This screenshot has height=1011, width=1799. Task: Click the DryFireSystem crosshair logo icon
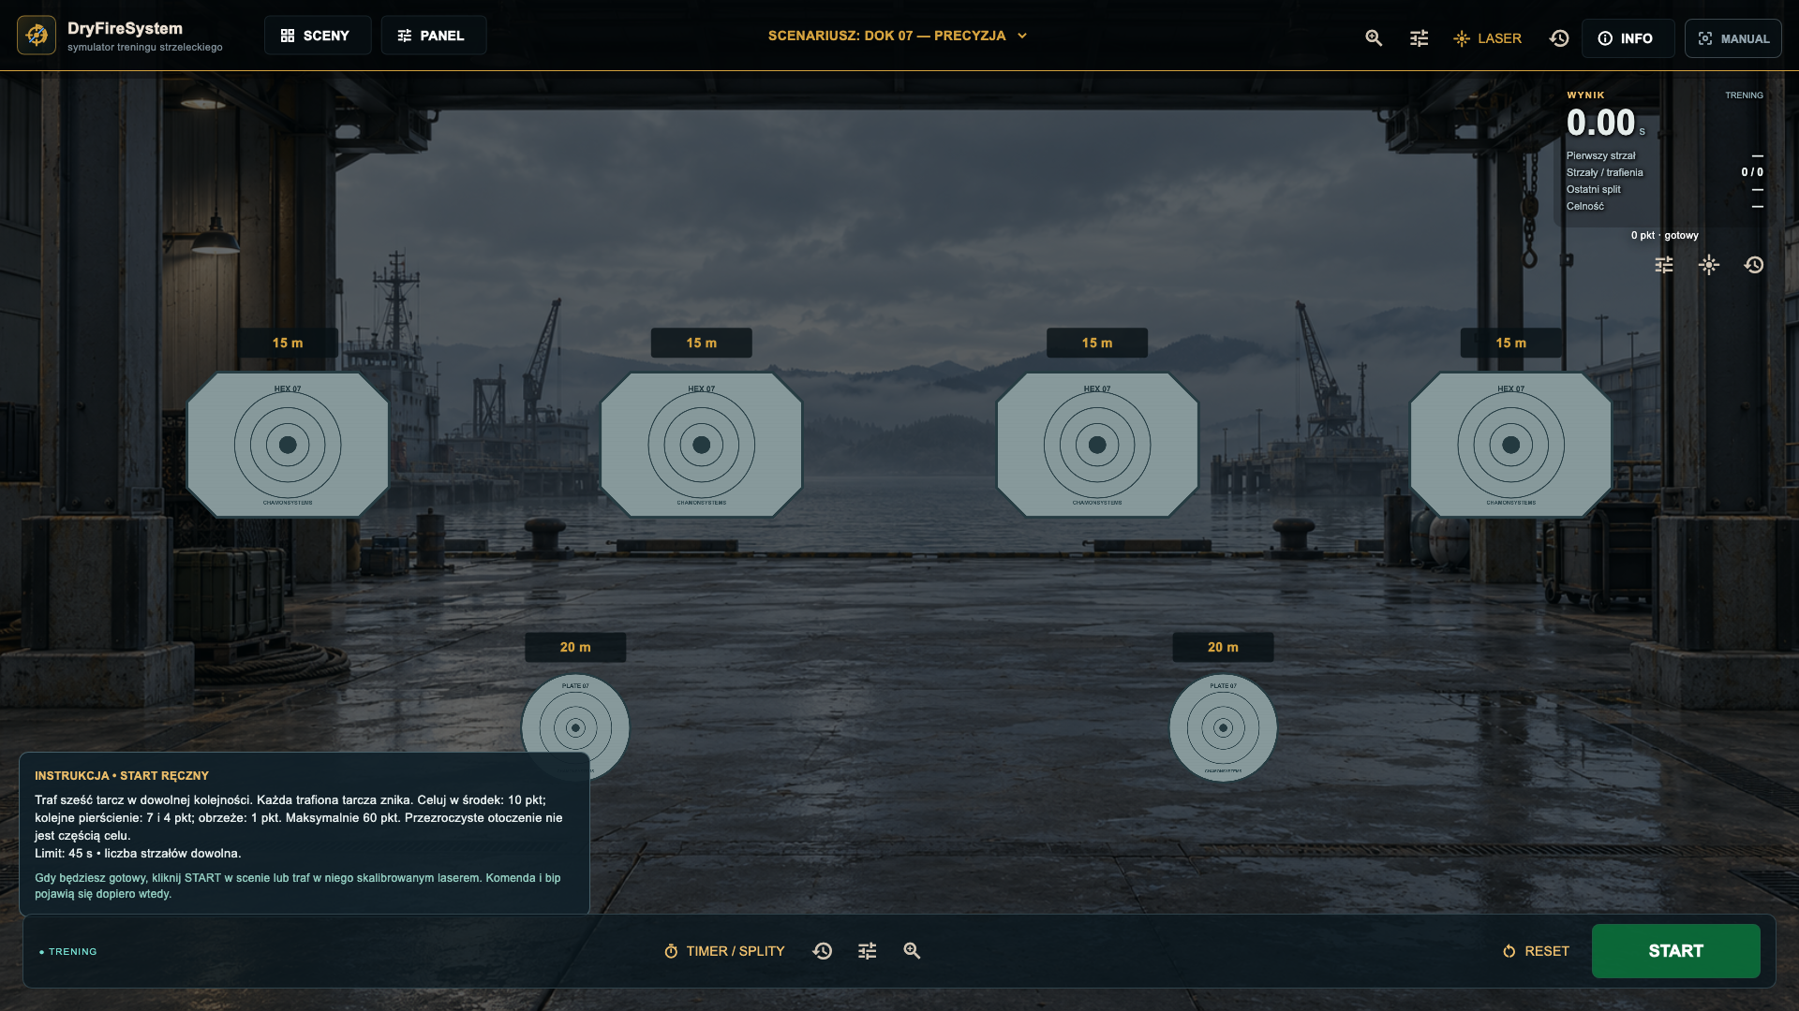coord(37,36)
